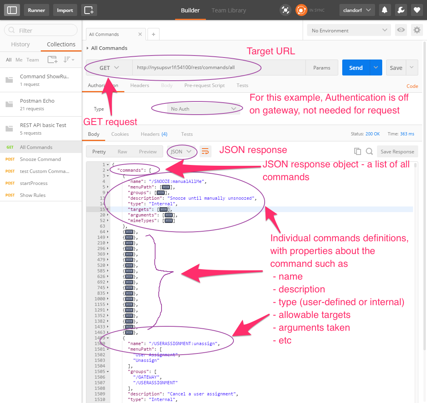The height and width of the screenshot is (403, 427).
Task: Create a new collection with the folder icon
Action: pyautogui.click(x=52, y=59)
